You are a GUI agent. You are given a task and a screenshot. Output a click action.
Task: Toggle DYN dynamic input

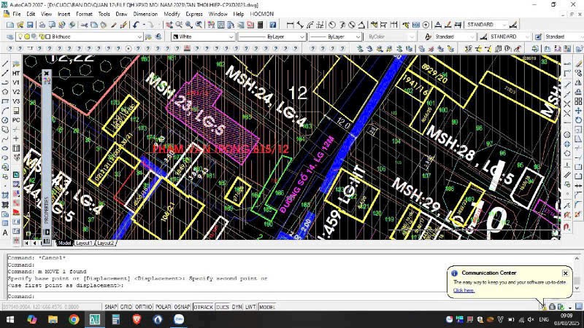tap(237, 307)
